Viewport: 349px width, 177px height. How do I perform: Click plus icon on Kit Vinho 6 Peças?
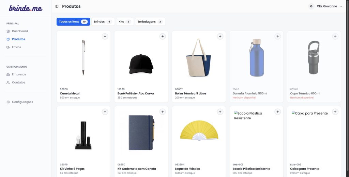(x=105, y=112)
